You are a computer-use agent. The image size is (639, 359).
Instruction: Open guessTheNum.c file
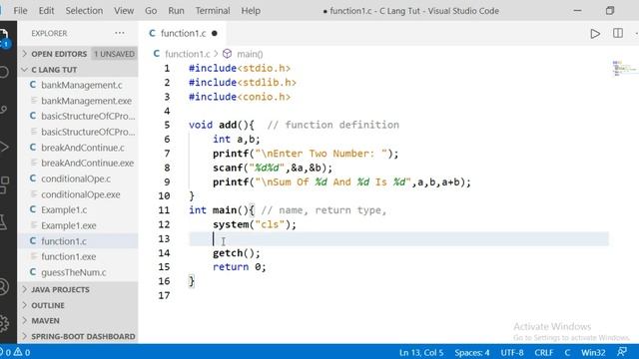pos(73,272)
